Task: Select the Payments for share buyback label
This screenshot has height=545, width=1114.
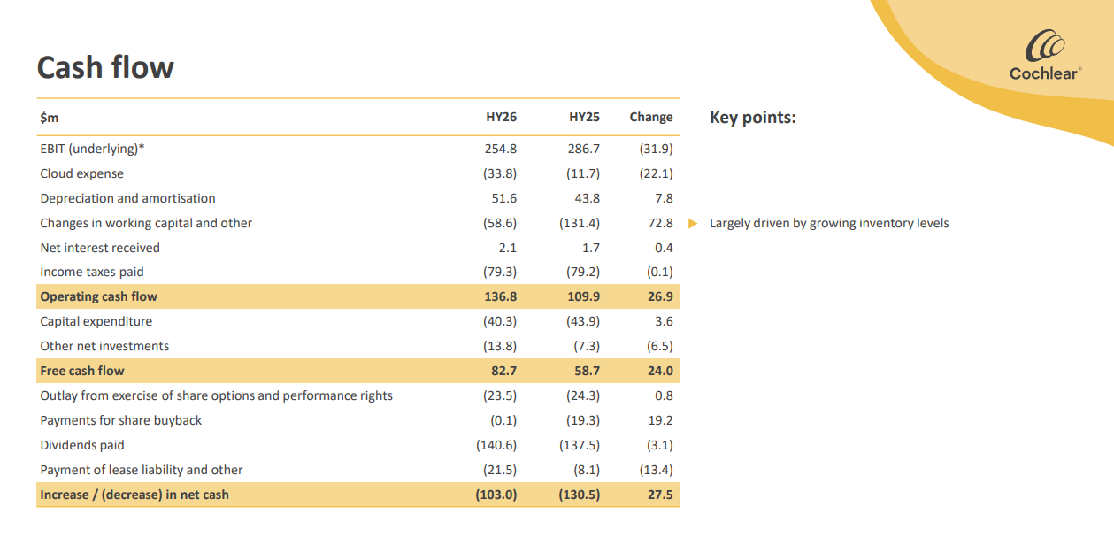Action: [120, 420]
